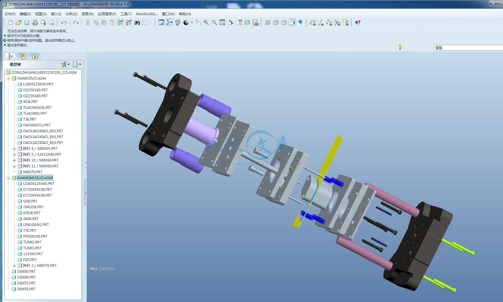Switch to Shading display style
This screenshot has height=302, width=503.
point(292,23)
